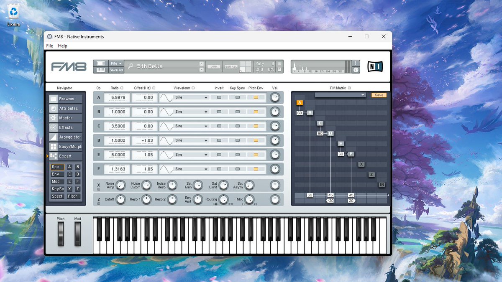Select the Attributes panel
Screen dimensions: 502x282
(66, 108)
